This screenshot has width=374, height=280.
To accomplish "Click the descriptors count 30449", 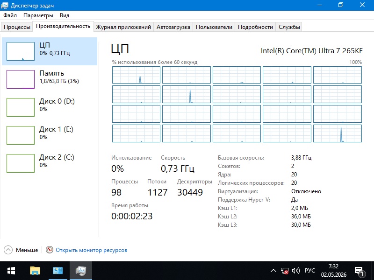I will 190,192.
